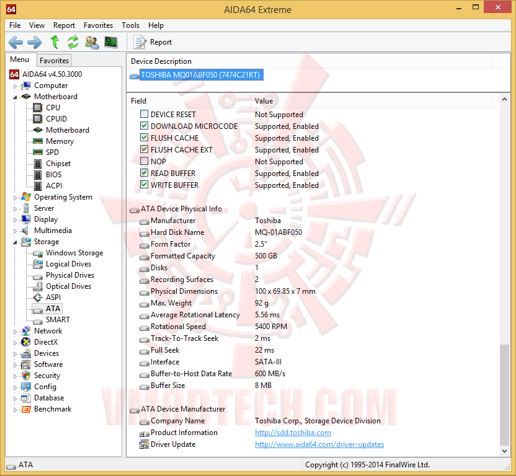Open the Report menu

64,25
